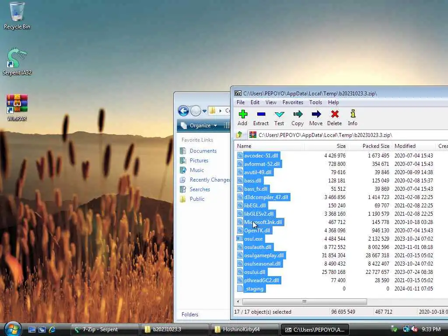Open the Edit menu in 7-Zip

click(255, 102)
